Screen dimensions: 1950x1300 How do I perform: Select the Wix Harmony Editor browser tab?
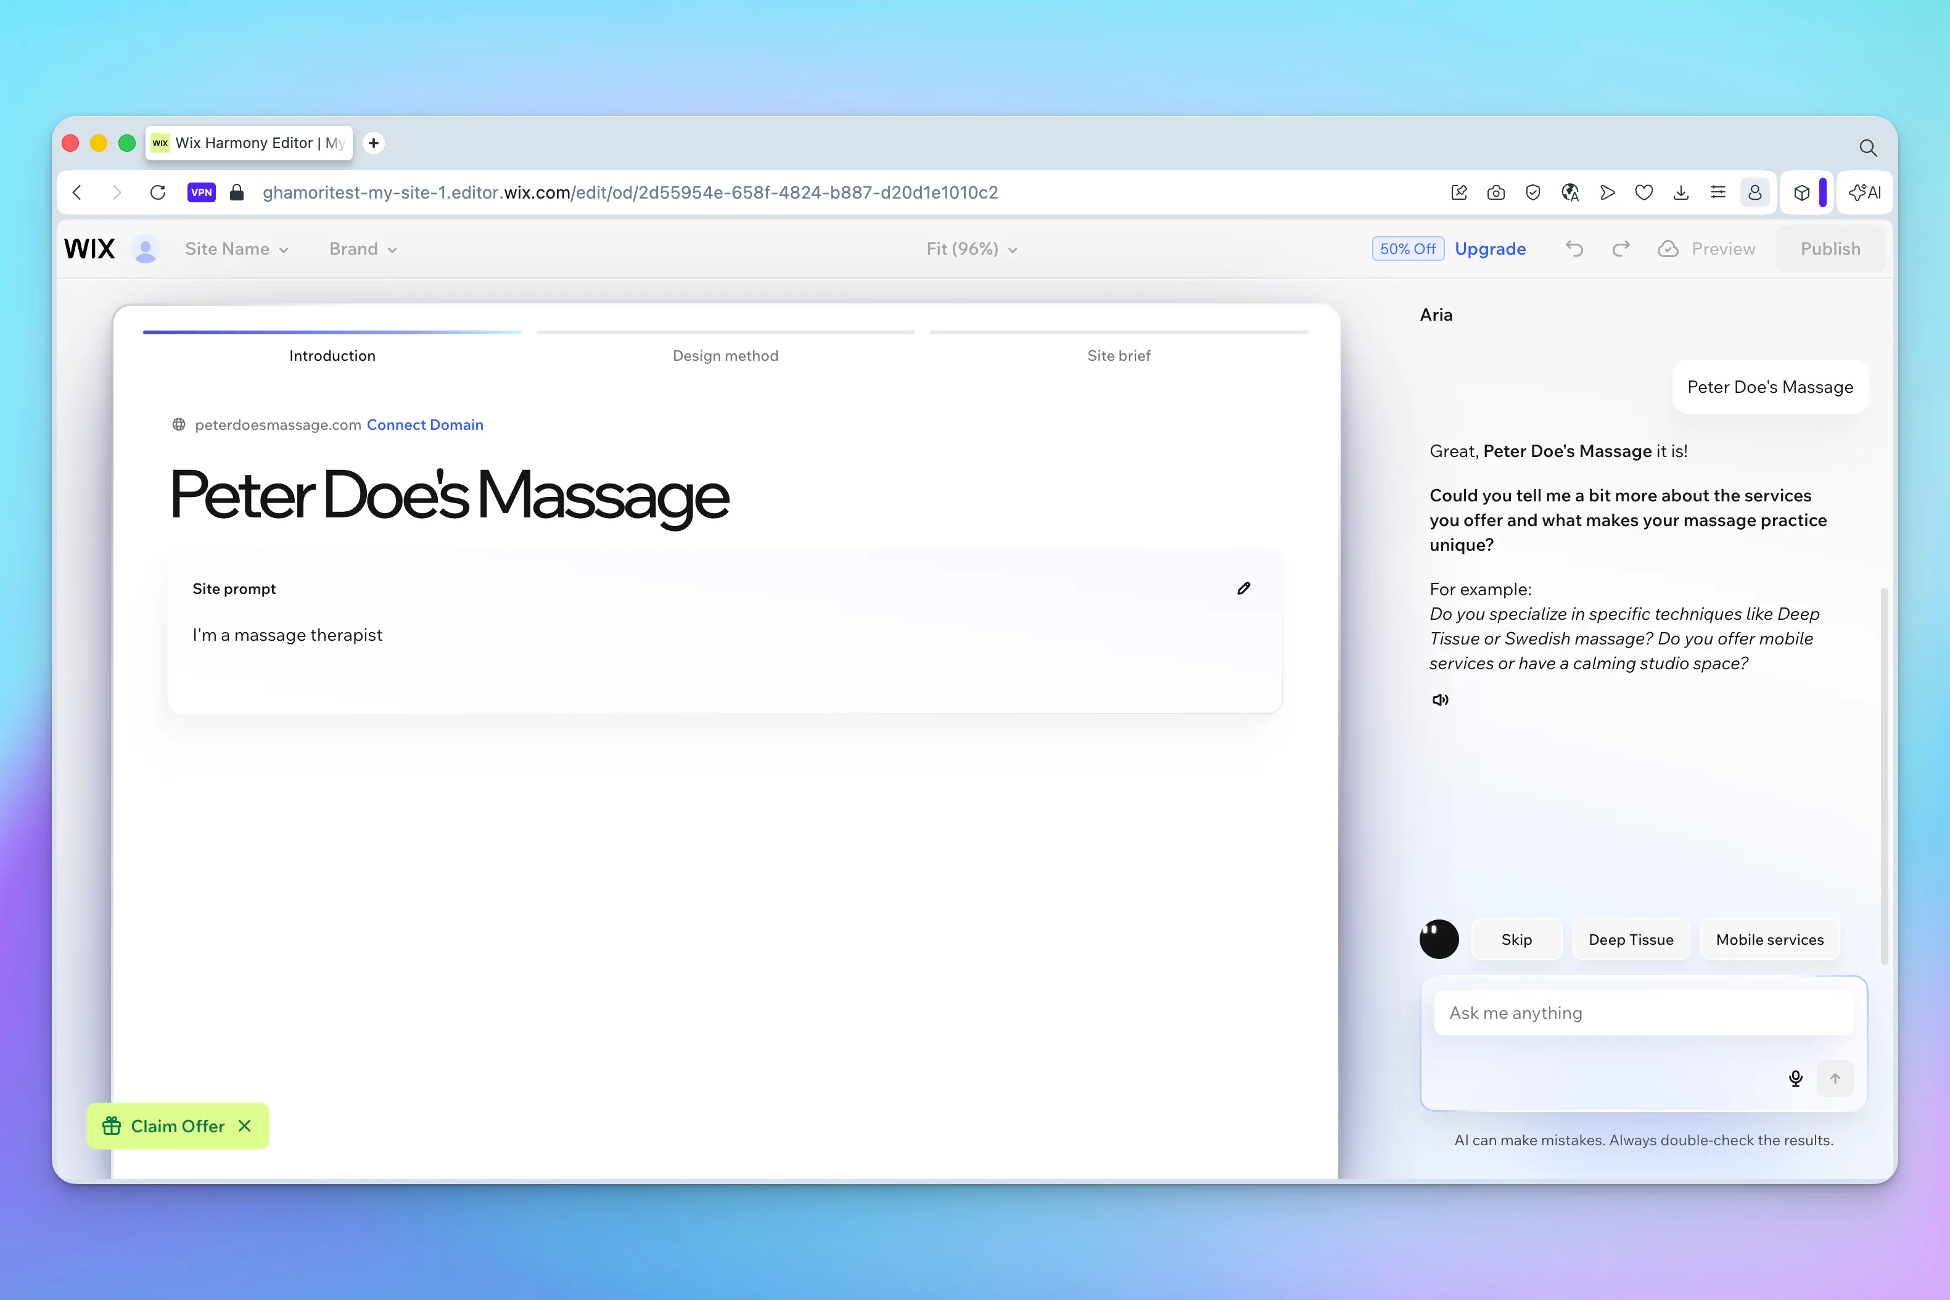(x=250, y=142)
